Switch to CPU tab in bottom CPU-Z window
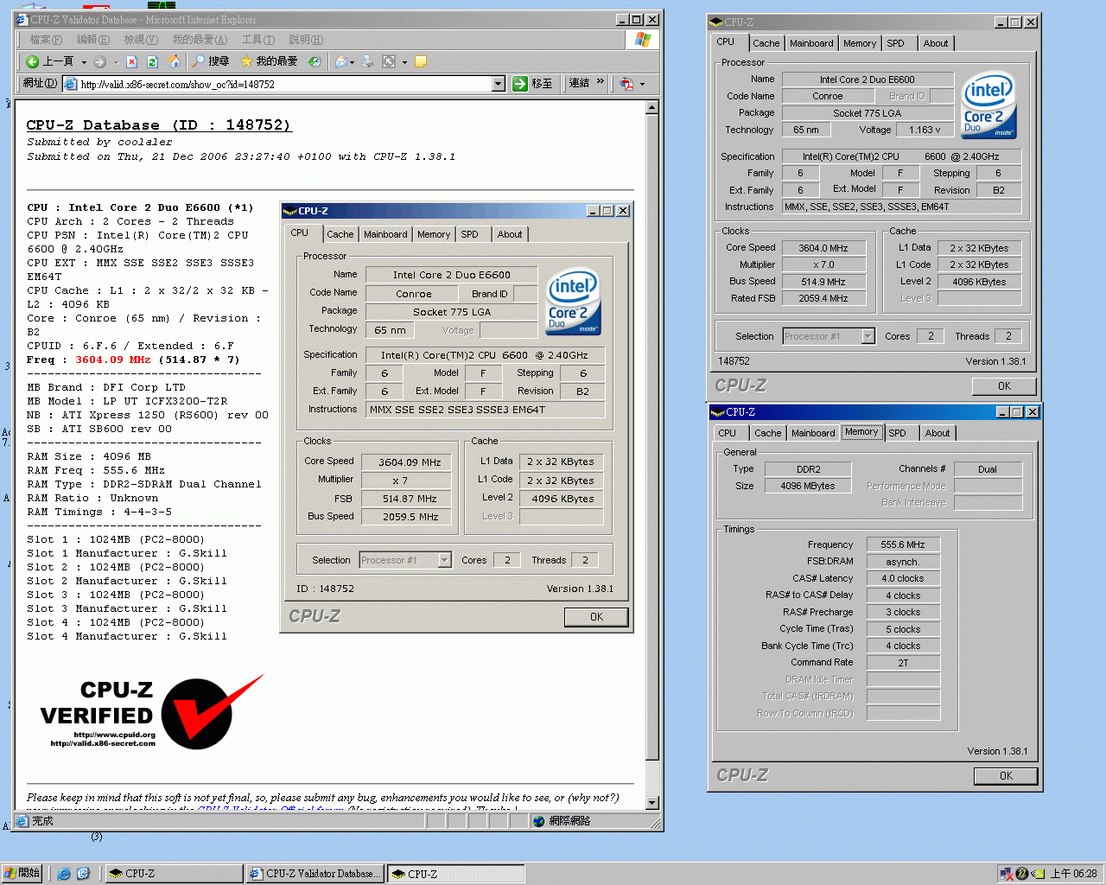The image size is (1106, 885). [728, 433]
